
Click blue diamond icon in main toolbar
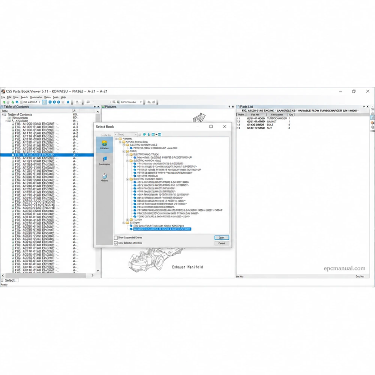point(68,102)
